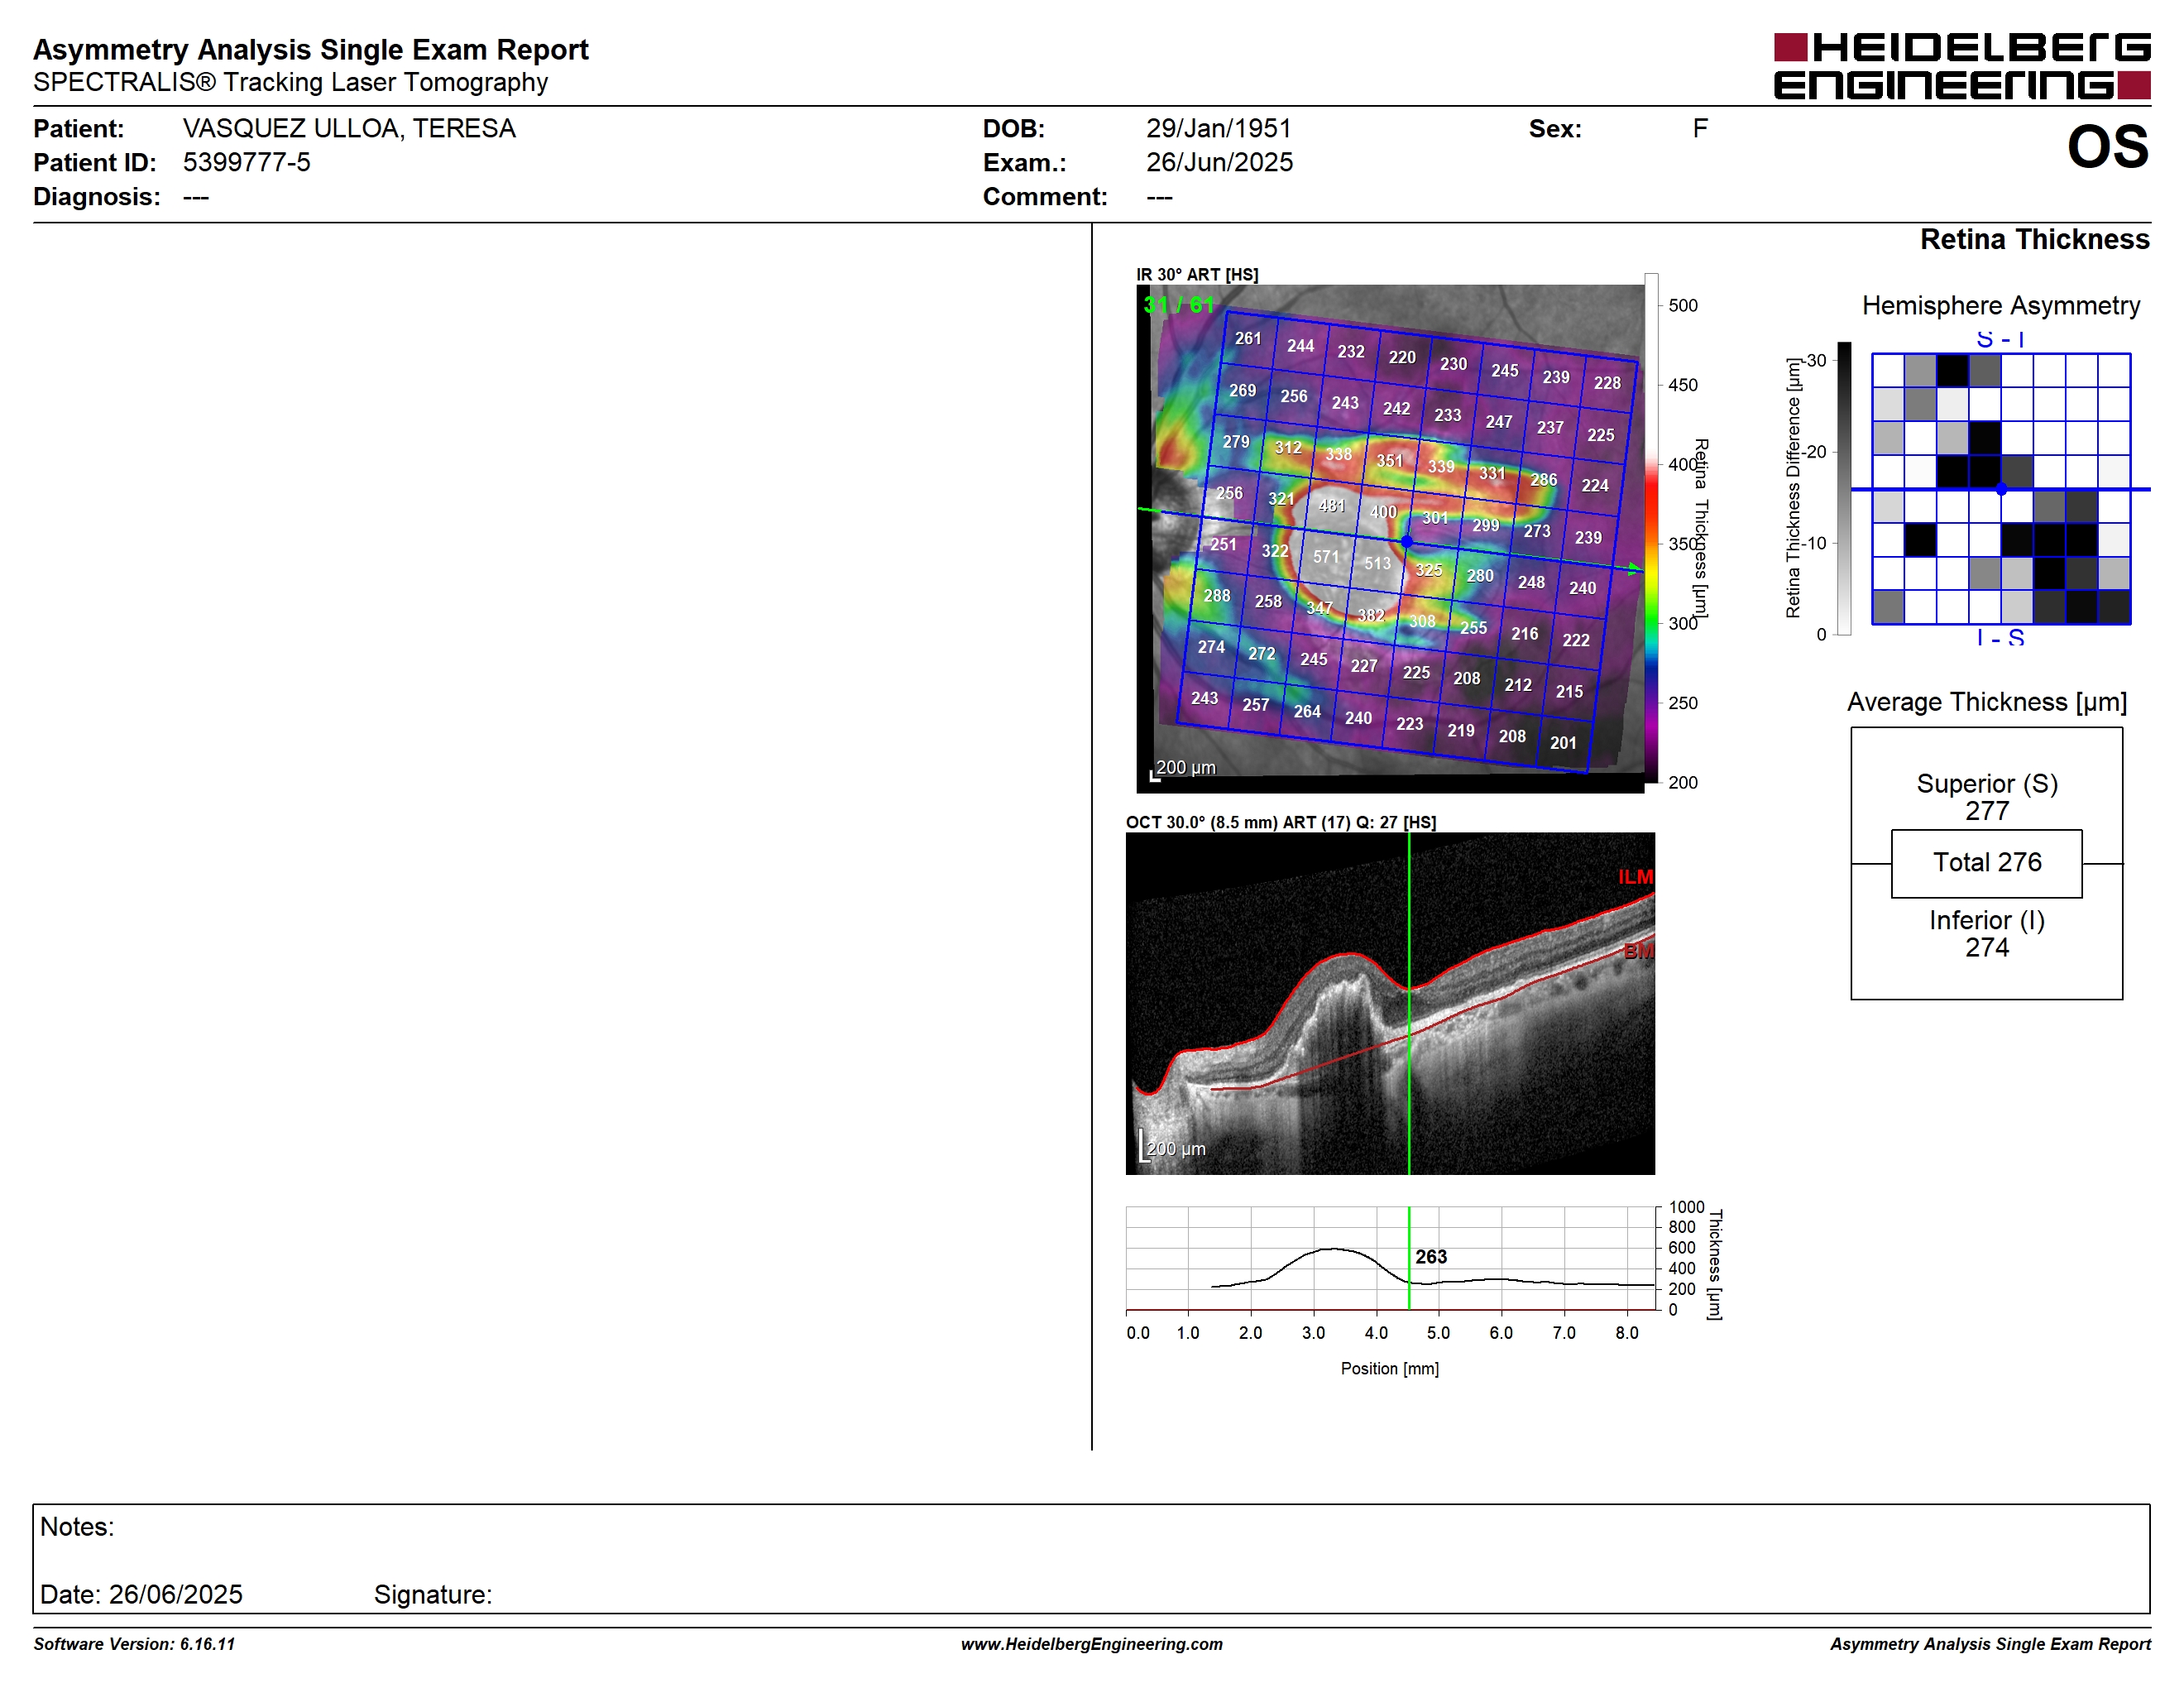Open the www.HeidelbergEngineering.com link
The image size is (2184, 1688).
(1092, 1644)
